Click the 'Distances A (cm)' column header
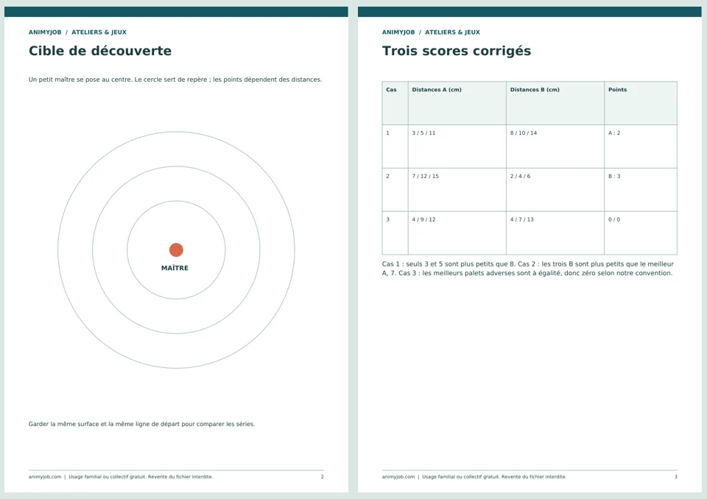This screenshot has height=499, width=707. [x=457, y=103]
